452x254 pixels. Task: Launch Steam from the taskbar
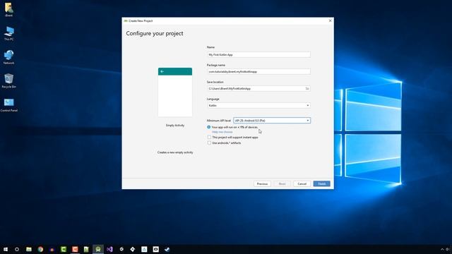tap(167, 249)
